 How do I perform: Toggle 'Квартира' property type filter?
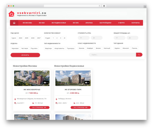48,48
